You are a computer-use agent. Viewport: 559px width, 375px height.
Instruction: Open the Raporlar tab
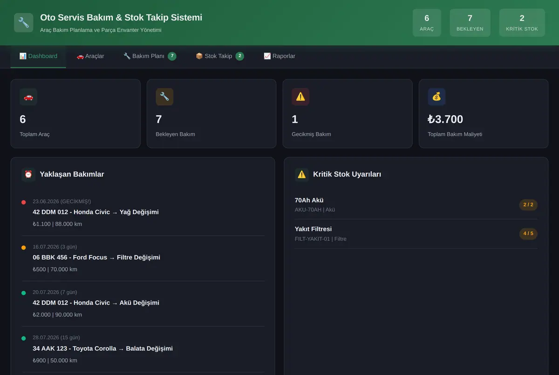pos(279,56)
